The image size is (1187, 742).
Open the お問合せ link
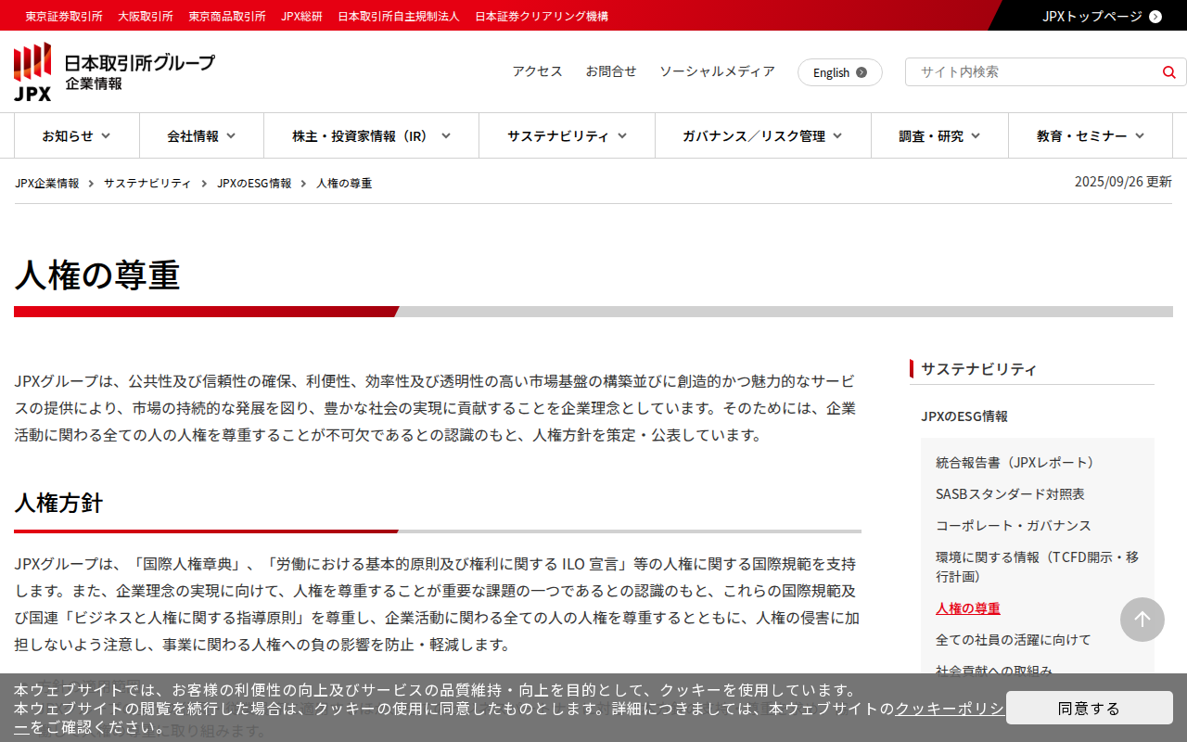611,71
